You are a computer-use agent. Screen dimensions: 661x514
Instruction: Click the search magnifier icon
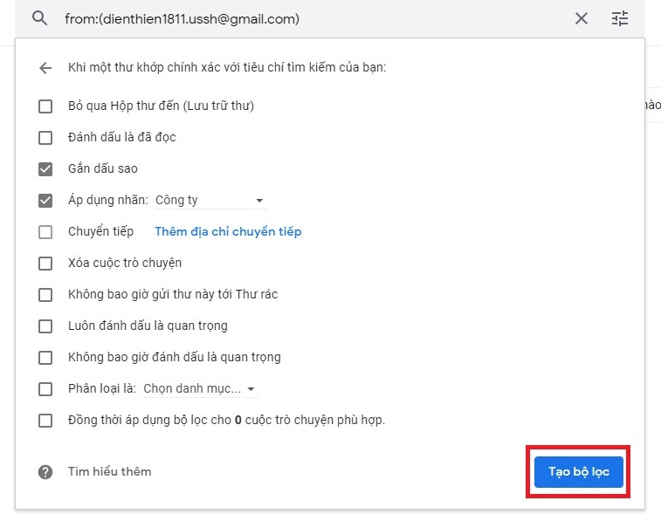[39, 18]
